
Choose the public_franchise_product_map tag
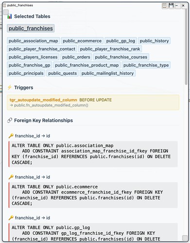pos(87,65)
